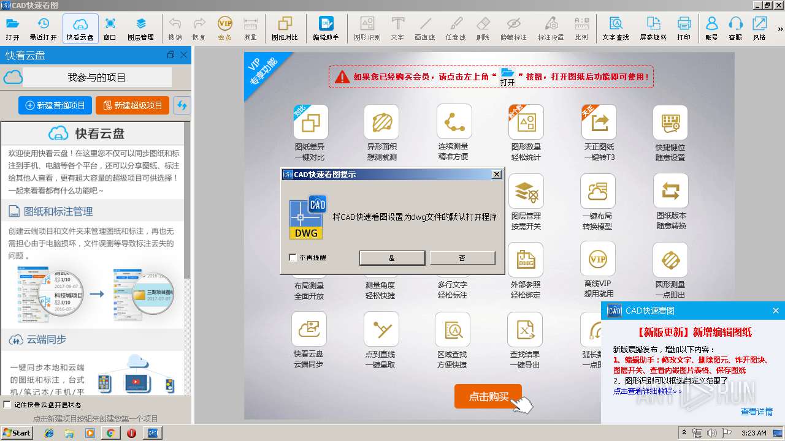This screenshot has height=441, width=785.
Task: Open the 比例 scale tool
Action: (x=581, y=29)
